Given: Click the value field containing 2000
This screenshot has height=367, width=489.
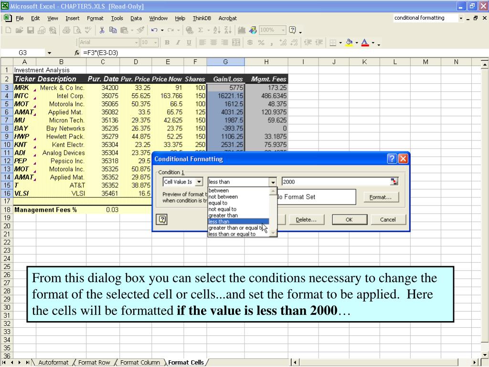Looking at the screenshot, I should click(x=336, y=182).
